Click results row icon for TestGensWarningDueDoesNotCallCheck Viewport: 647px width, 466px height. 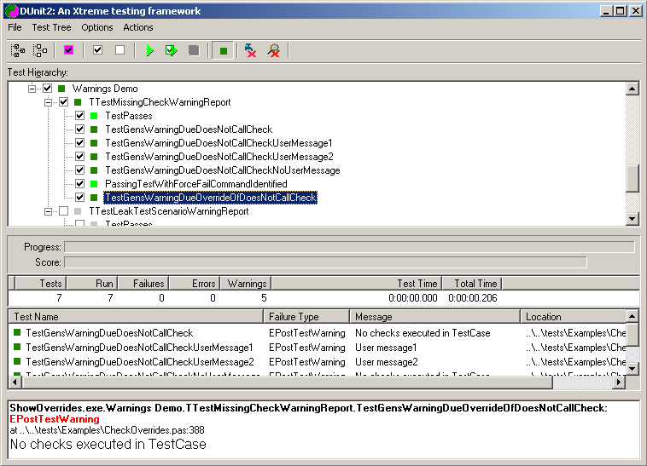point(17,332)
